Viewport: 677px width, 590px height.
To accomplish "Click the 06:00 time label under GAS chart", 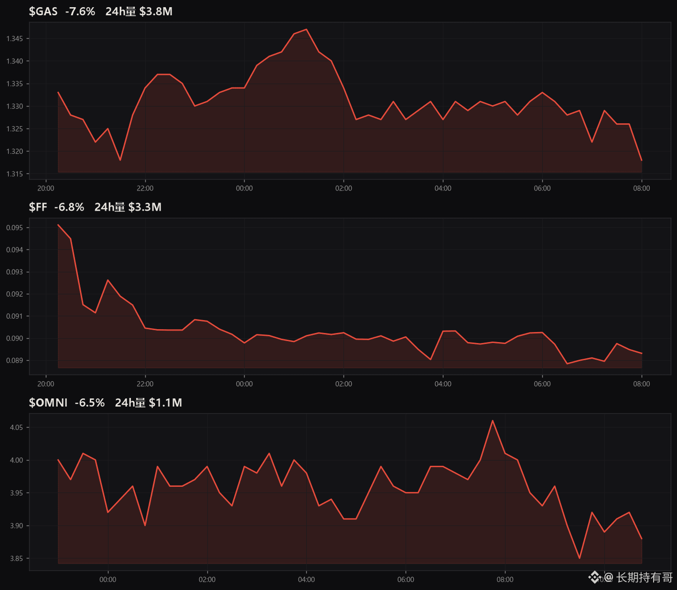I will tap(542, 188).
